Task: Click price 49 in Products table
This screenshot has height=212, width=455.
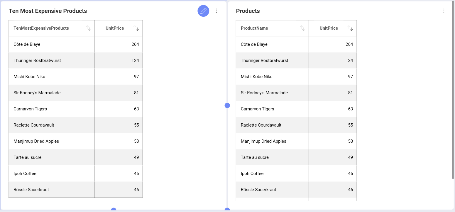Action: [351, 157]
